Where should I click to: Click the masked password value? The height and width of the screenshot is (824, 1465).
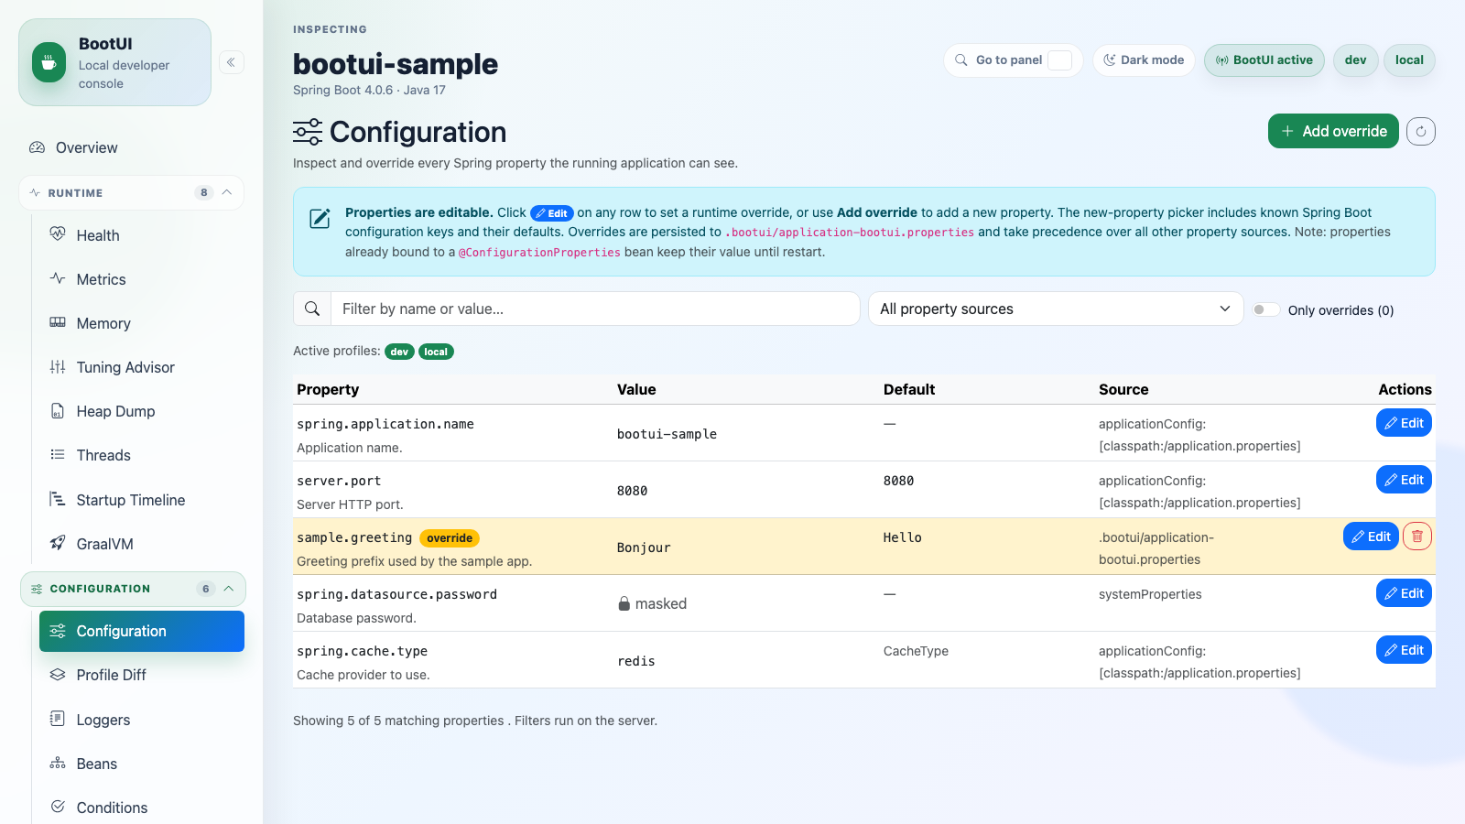coord(652,603)
